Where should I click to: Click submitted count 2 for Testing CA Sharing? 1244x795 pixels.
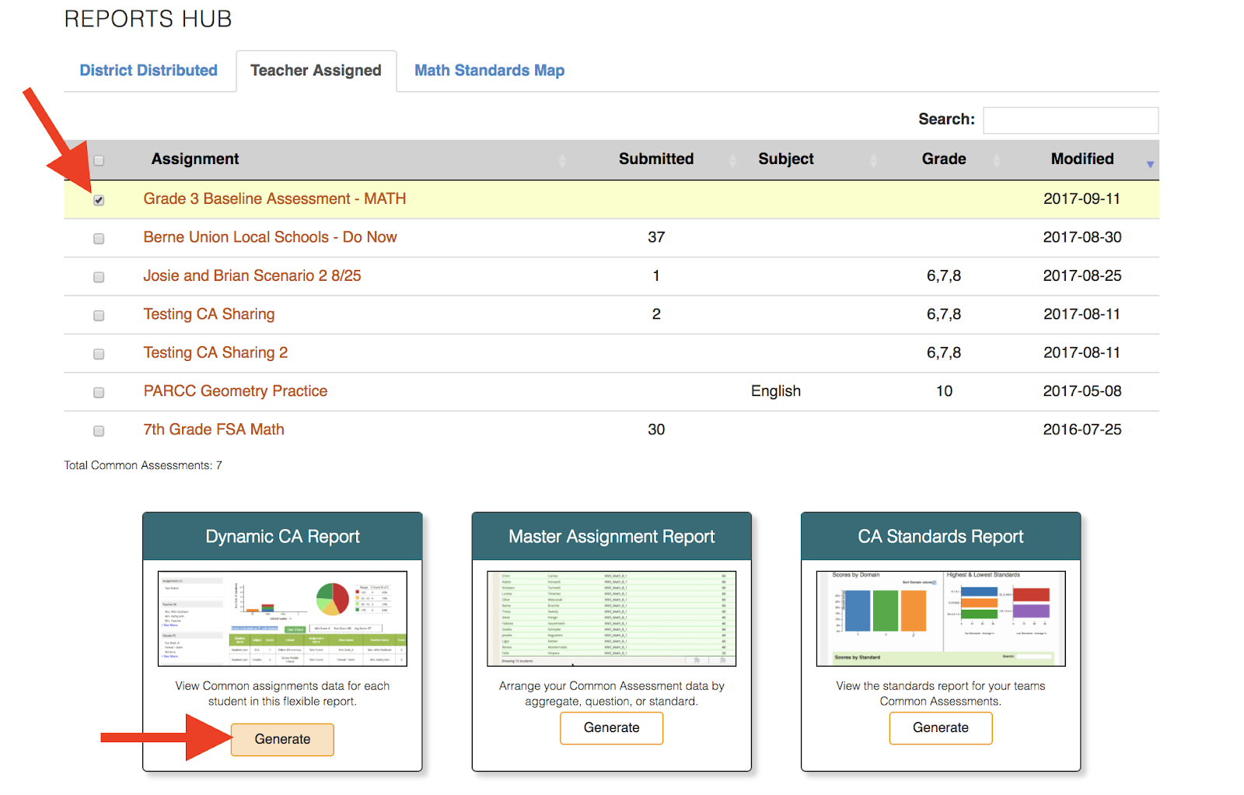click(x=656, y=314)
